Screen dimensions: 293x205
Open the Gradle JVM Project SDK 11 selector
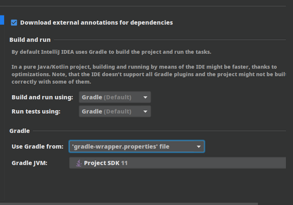[177, 163]
